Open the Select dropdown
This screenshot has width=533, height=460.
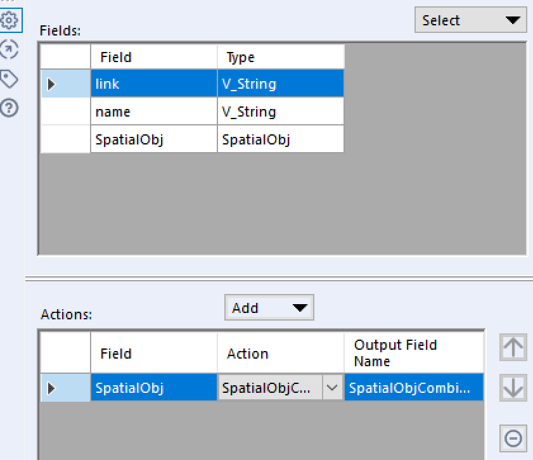click(x=471, y=20)
